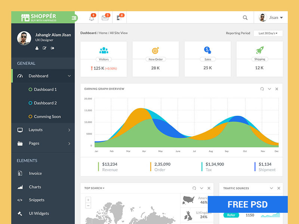
Task: Zoom out on the map with minus button
Action: point(88,206)
